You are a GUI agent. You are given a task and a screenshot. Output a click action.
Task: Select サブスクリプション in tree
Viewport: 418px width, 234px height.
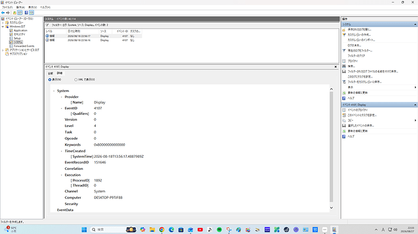18,54
